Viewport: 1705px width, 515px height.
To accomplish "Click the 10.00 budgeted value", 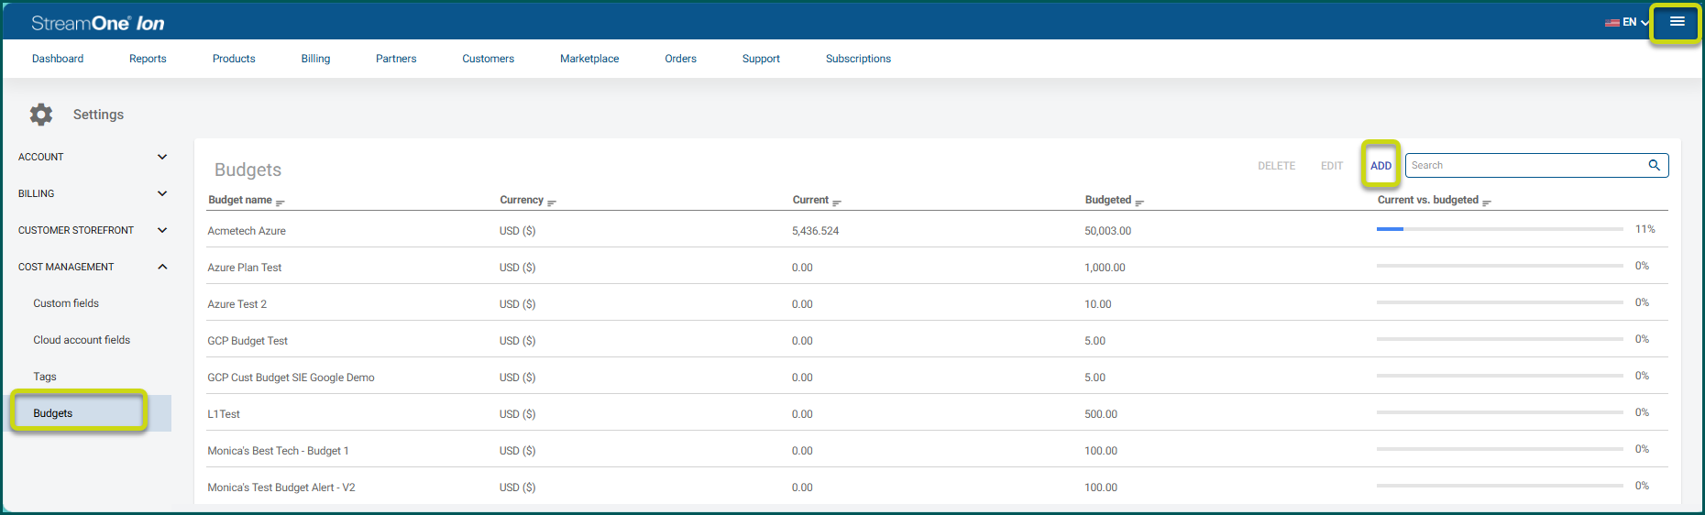I will 1097,304.
